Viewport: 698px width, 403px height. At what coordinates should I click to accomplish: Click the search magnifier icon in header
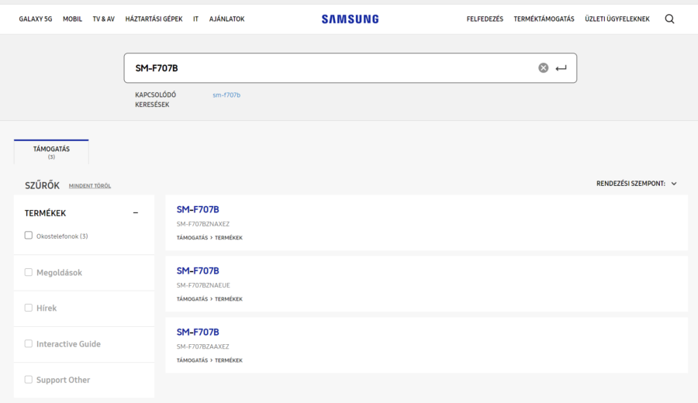pyautogui.click(x=669, y=19)
